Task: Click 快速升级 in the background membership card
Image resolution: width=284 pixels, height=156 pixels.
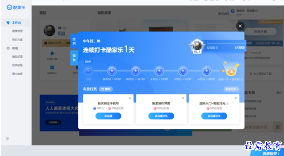Action: coord(261,32)
